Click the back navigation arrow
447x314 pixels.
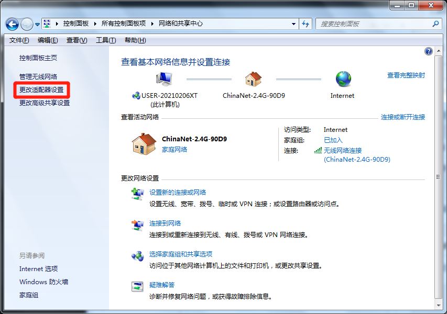point(12,24)
